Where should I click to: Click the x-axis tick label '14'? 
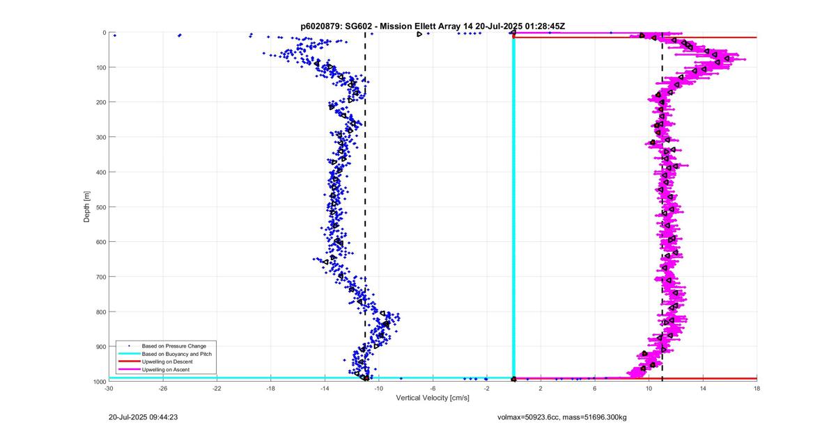(703, 388)
